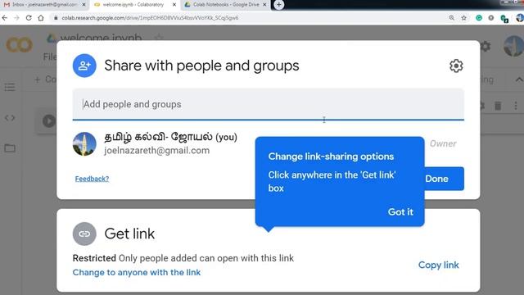Click the Restricted access description text
The height and width of the screenshot is (295, 524).
click(x=183, y=258)
